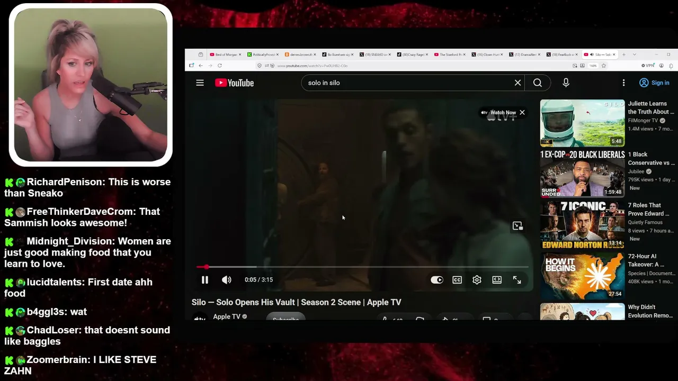The width and height of the screenshot is (678, 381).
Task: Go to the Quietly Famous channel
Action: tap(645, 222)
